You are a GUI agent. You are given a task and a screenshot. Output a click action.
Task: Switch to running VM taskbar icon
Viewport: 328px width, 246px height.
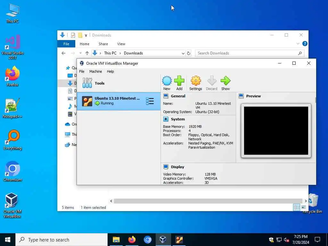[x=179, y=240]
